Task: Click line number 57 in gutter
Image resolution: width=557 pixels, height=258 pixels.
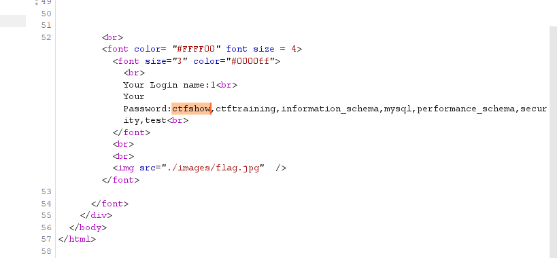Action: tap(46, 239)
